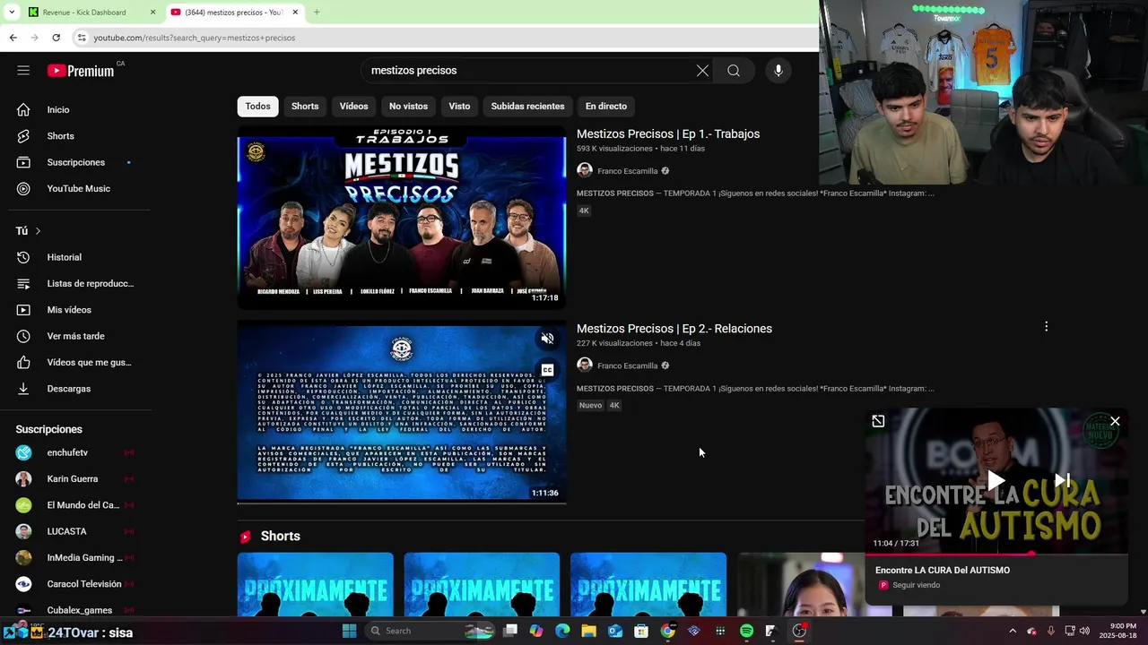
Task: Skip to next video in miniplayer
Action: [x=1062, y=481]
